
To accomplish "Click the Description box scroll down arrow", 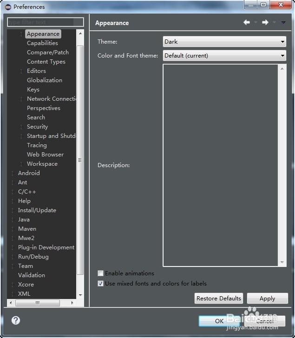I will click(282, 262).
